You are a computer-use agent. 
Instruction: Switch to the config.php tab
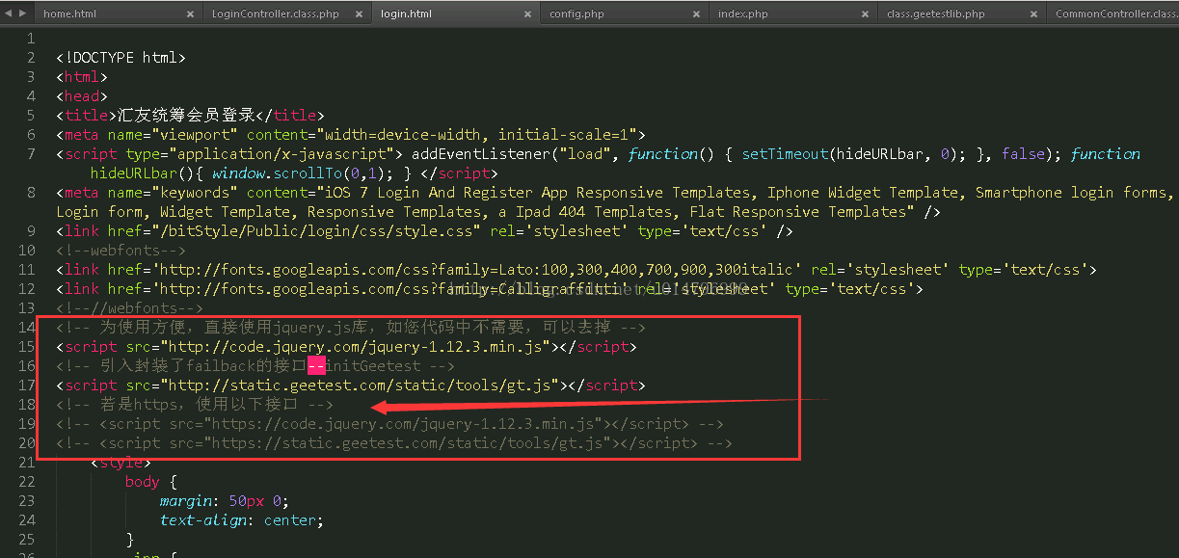coord(576,13)
